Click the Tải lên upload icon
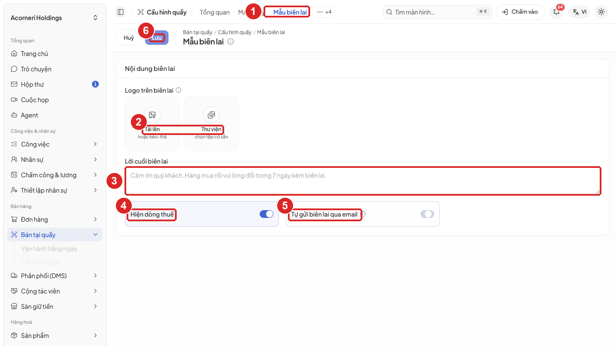This screenshot has width=616, height=346. click(x=152, y=115)
